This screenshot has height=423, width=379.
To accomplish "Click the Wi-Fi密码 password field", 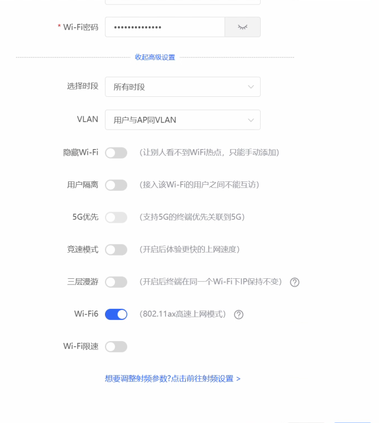I will click(165, 27).
